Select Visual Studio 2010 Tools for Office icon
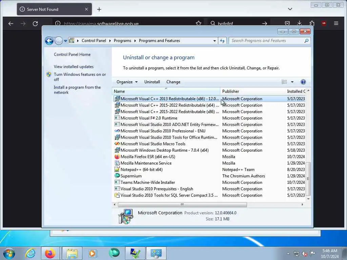347x260 pixels. tap(117, 137)
